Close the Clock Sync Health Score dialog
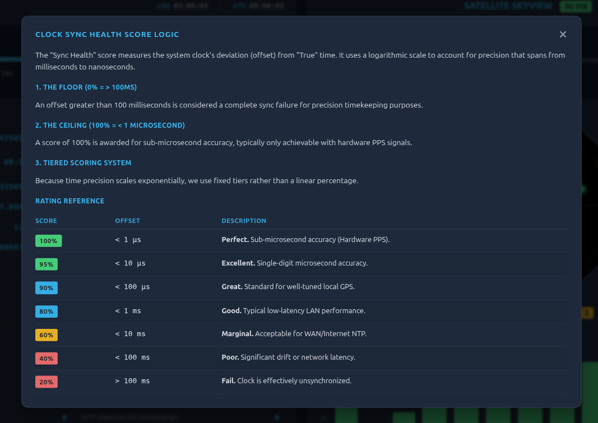Image resolution: width=598 pixels, height=423 pixels. click(x=563, y=34)
